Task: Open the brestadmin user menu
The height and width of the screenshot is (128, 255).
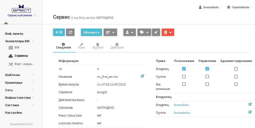Action: pyautogui.click(x=210, y=7)
